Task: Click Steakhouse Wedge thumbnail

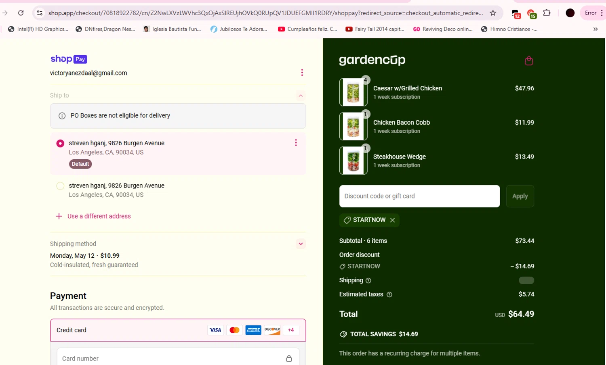Action: click(353, 161)
